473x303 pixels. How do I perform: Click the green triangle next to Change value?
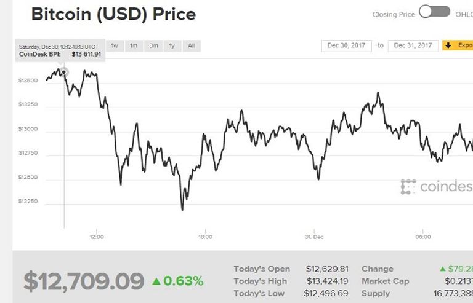[x=442, y=269]
